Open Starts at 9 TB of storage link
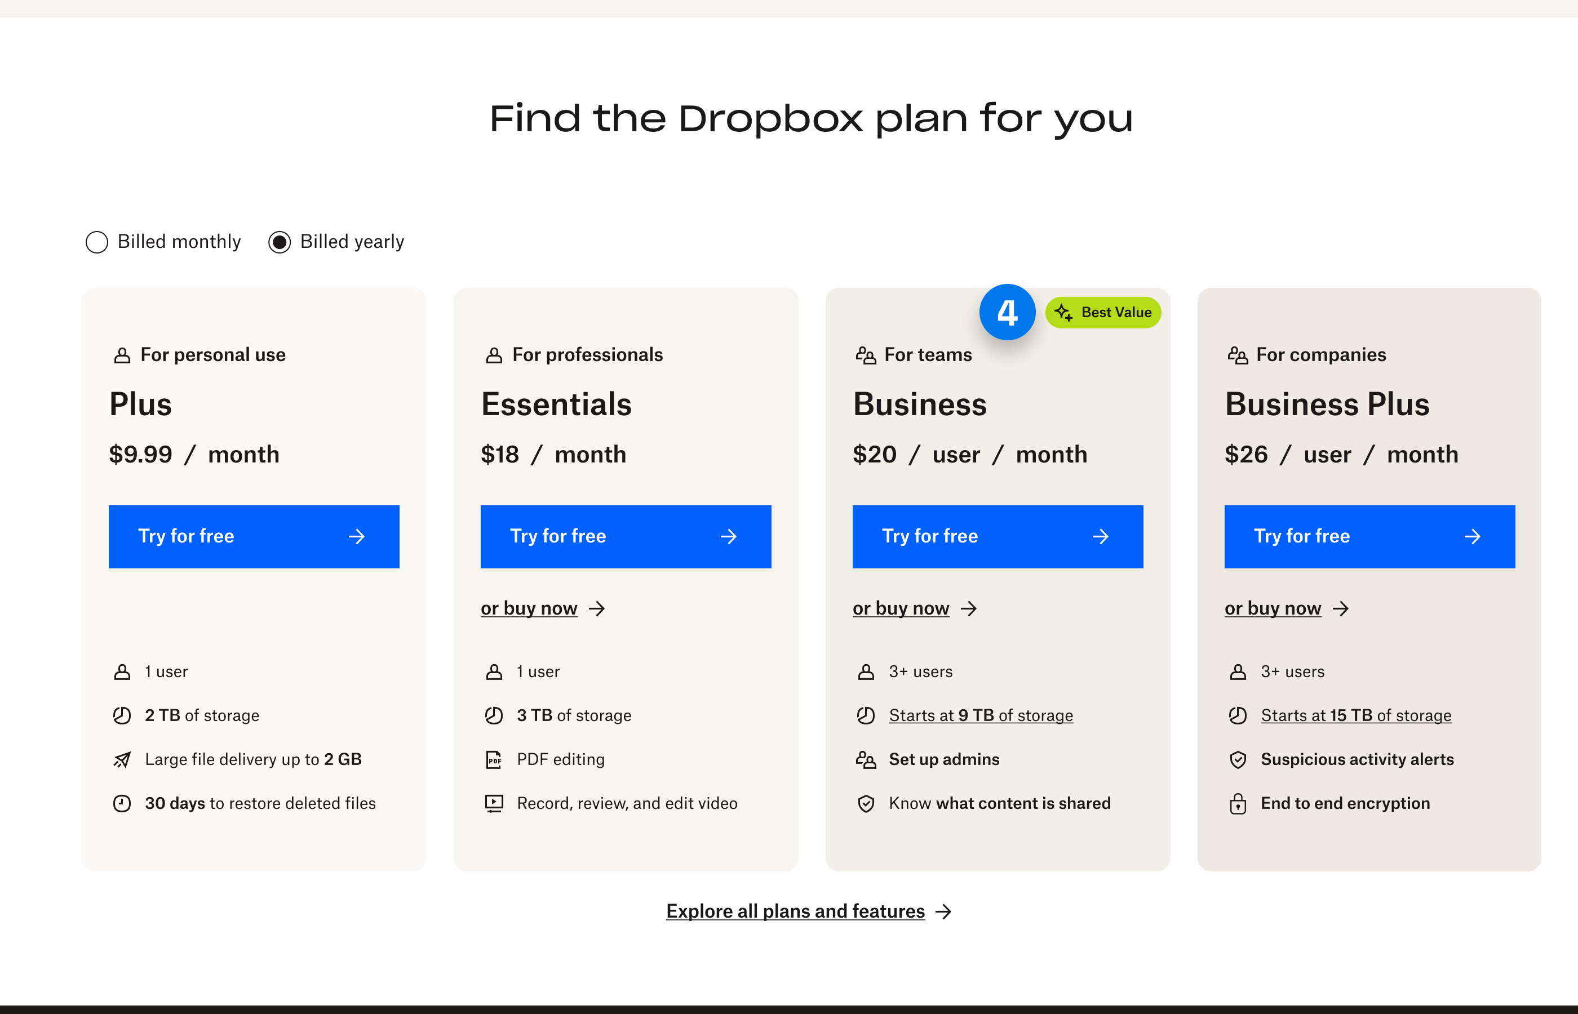1578x1014 pixels. (x=980, y=716)
